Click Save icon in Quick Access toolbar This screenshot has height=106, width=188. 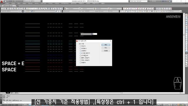10,1
